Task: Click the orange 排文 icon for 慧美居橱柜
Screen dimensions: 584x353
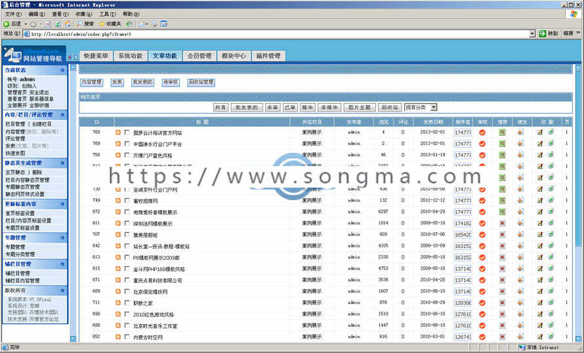Action: pyautogui.click(x=520, y=235)
